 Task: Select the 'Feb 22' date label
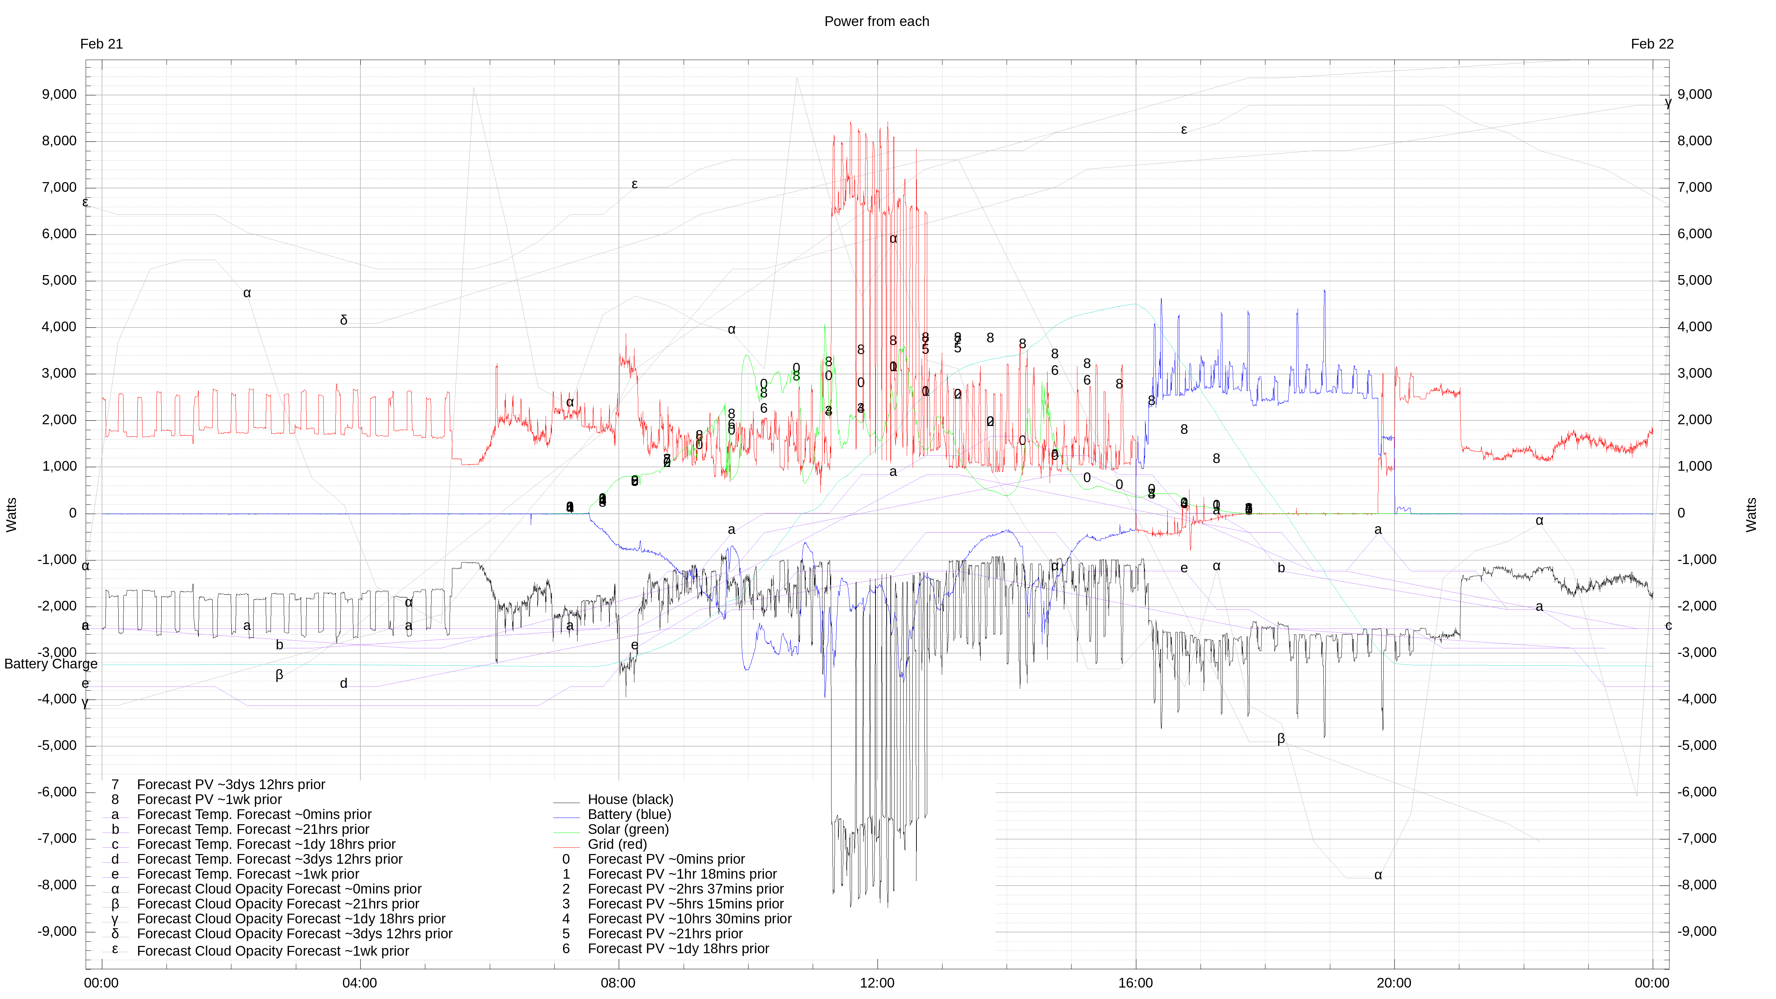[1652, 44]
